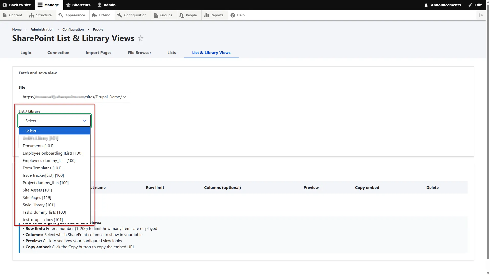Open the Import Pages tab
The height and width of the screenshot is (275, 490).
pyautogui.click(x=98, y=53)
